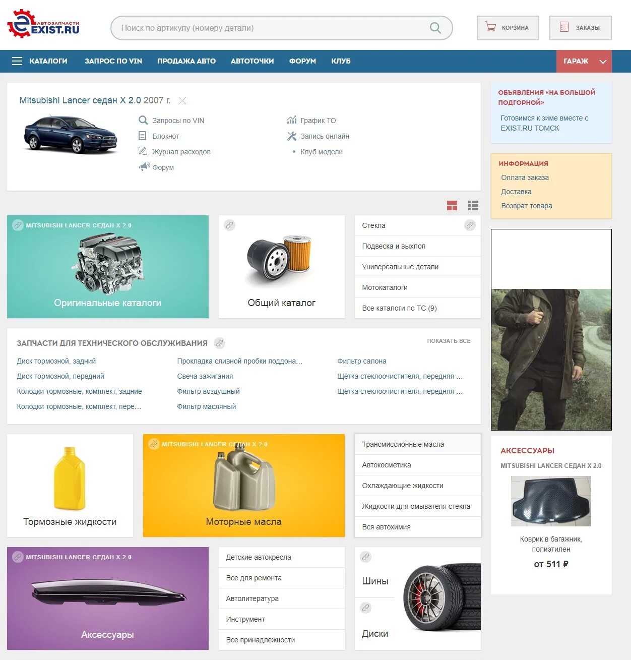Switch to tile grid view
The height and width of the screenshot is (660, 631).
point(452,205)
